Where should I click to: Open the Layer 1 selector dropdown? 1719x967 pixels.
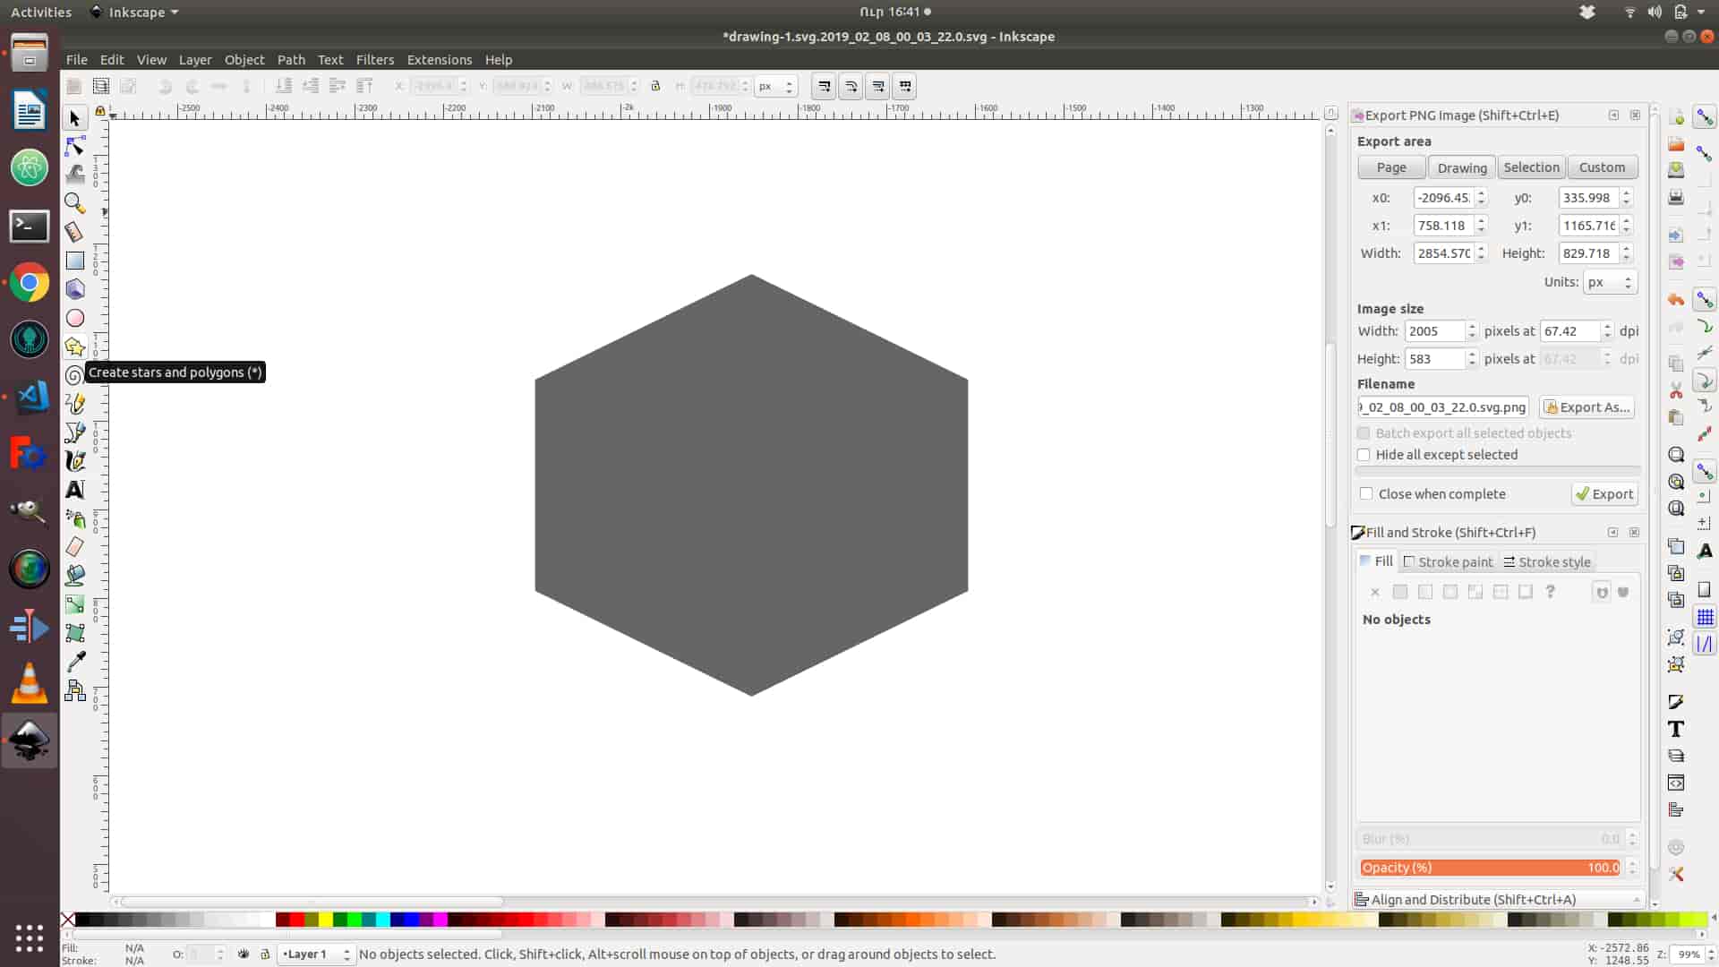pos(316,954)
